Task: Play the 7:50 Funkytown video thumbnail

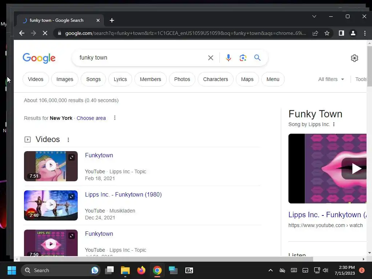Action: tap(51, 243)
